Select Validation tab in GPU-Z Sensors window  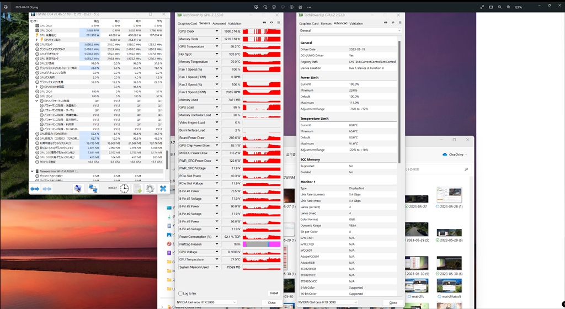tap(234, 23)
